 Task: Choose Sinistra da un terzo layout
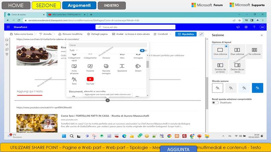tap(220, 67)
